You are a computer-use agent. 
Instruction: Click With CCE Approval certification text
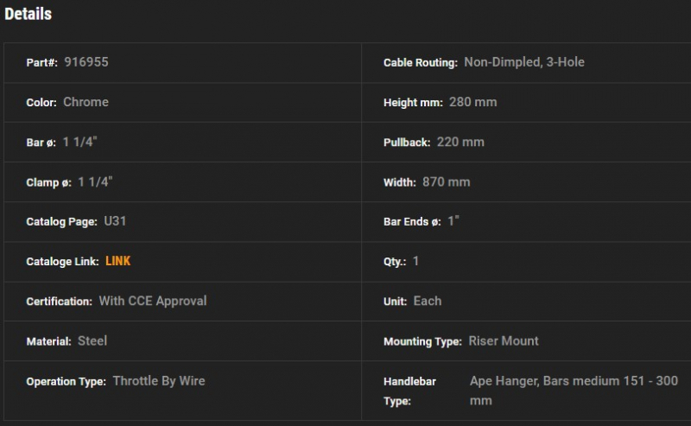[x=153, y=301]
